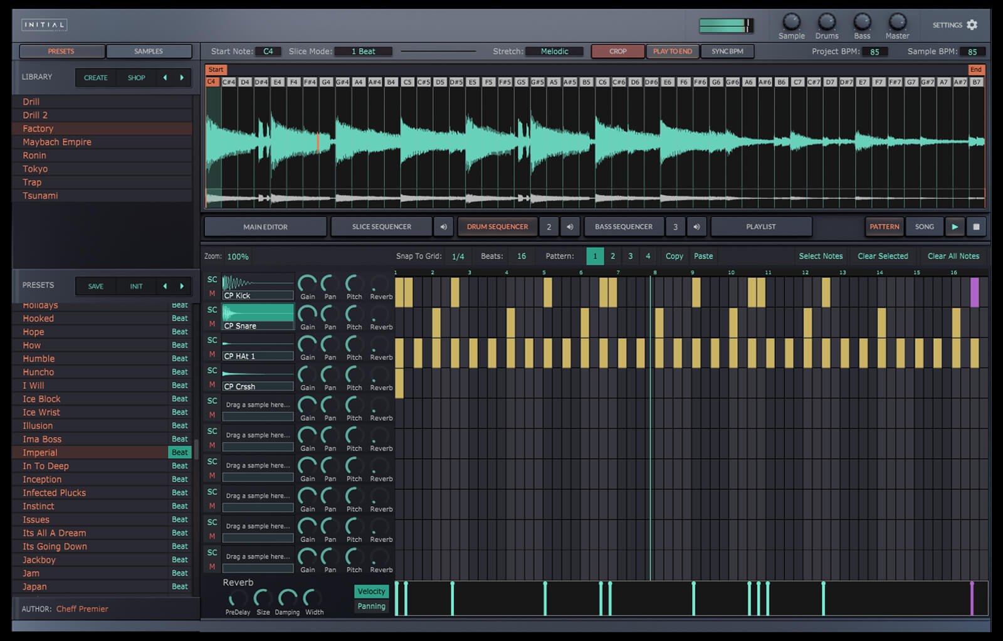The image size is (1003, 641).
Task: Switch to the Samples tab
Action: coord(149,51)
